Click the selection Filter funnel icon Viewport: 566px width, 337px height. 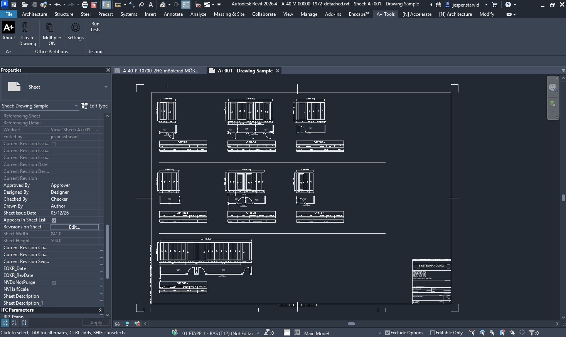coord(532,332)
